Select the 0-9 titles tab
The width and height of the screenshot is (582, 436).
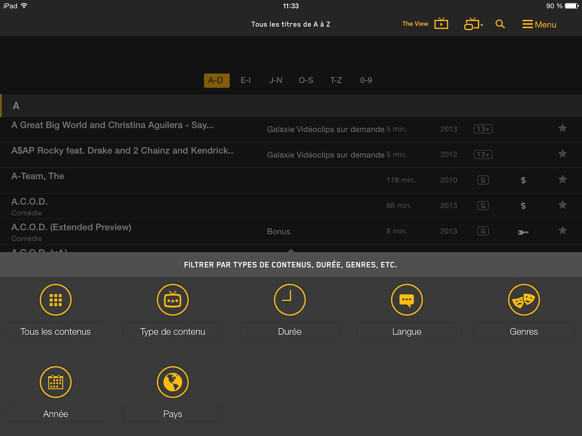tap(366, 80)
